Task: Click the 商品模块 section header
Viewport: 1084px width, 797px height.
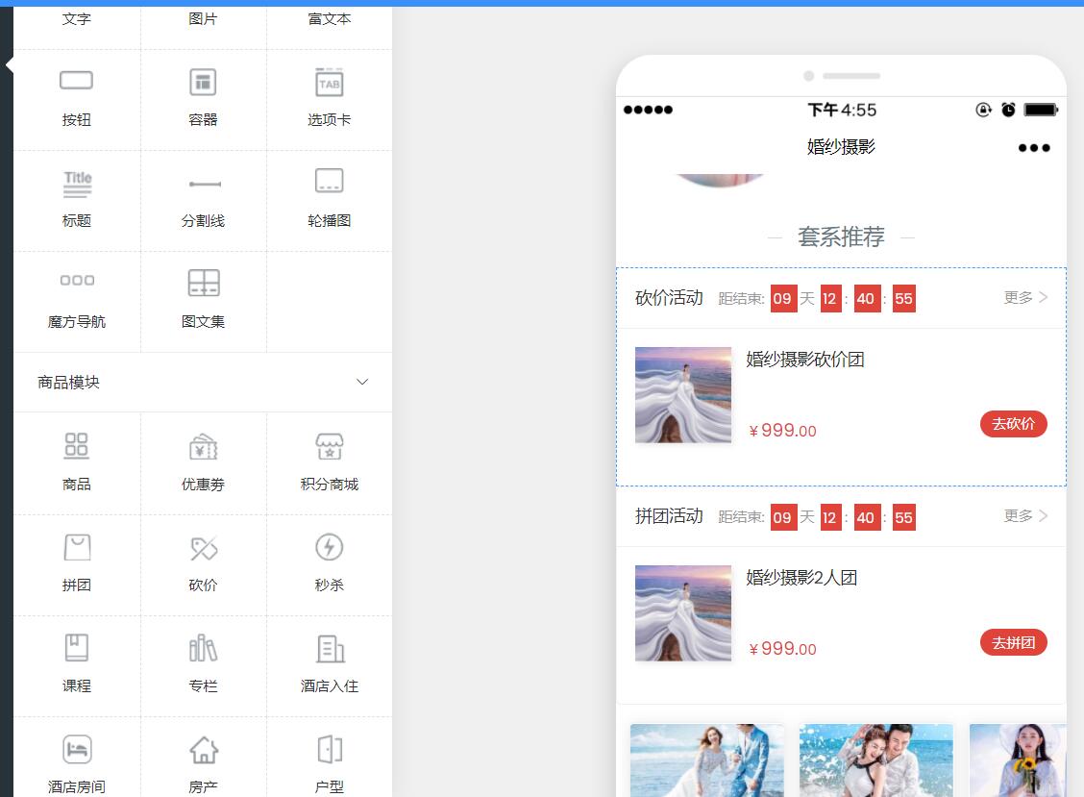Action: [204, 382]
